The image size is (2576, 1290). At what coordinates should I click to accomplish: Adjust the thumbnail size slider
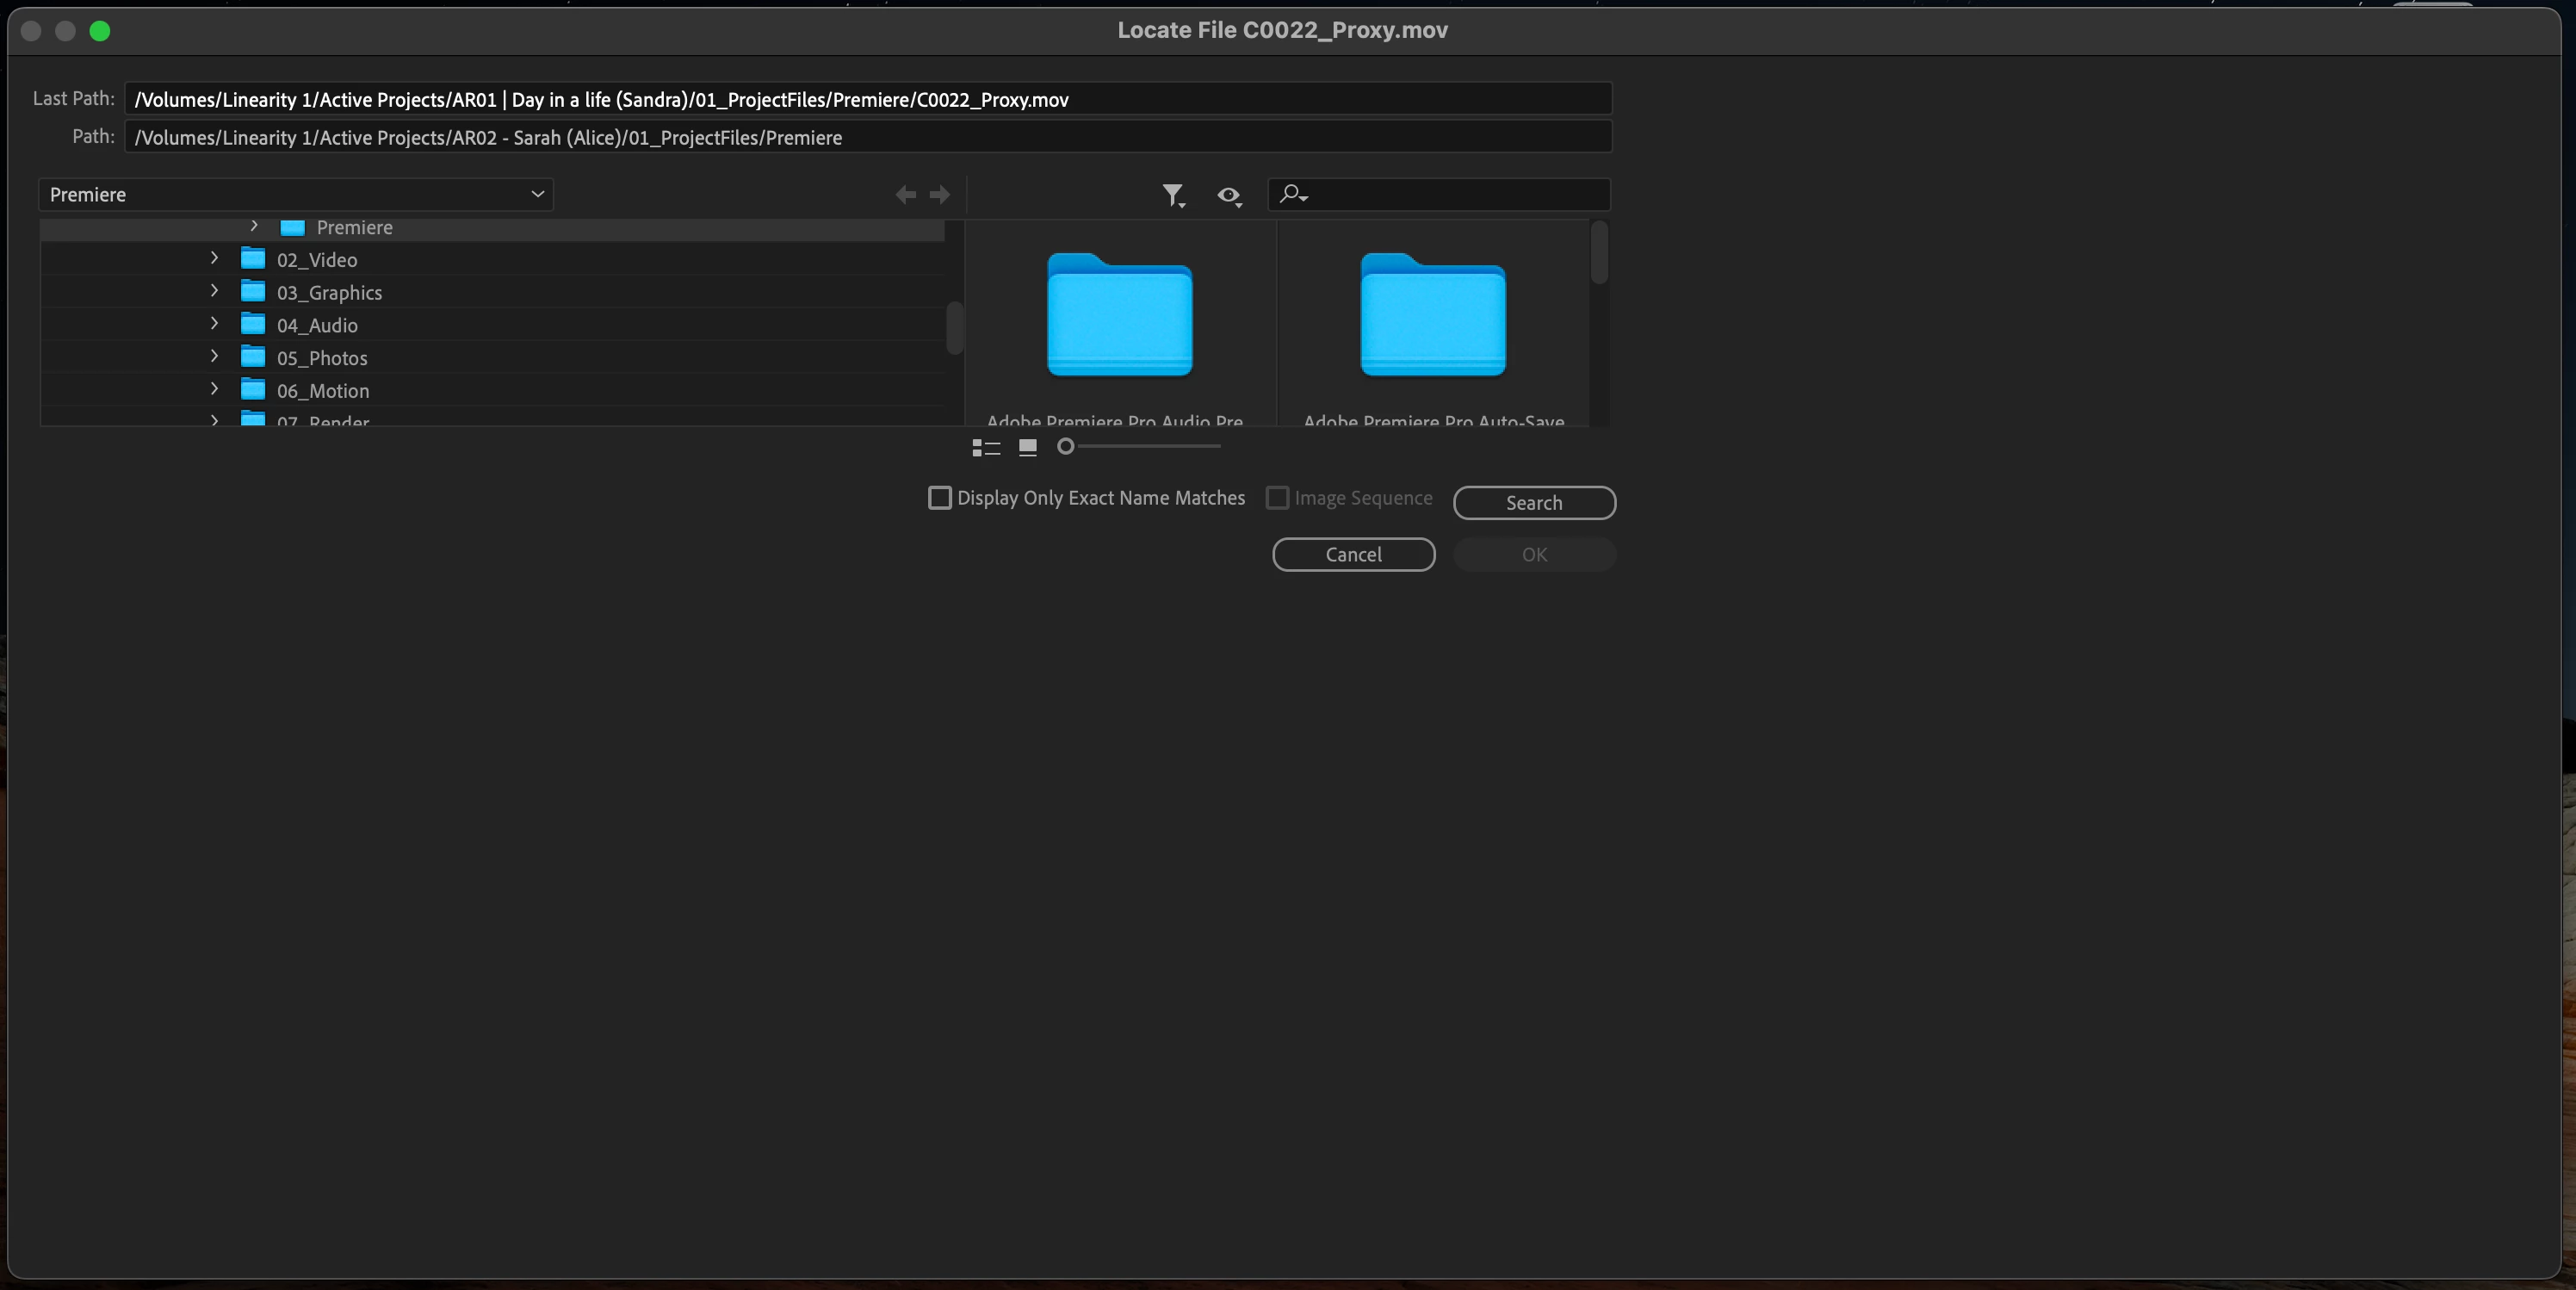coord(1066,447)
